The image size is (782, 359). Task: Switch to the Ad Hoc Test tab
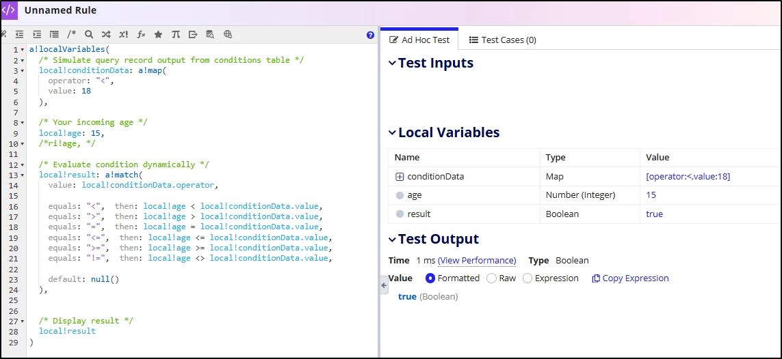coord(419,40)
